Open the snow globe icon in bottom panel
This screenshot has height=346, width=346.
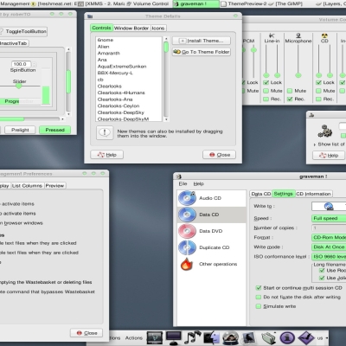[230, 337]
